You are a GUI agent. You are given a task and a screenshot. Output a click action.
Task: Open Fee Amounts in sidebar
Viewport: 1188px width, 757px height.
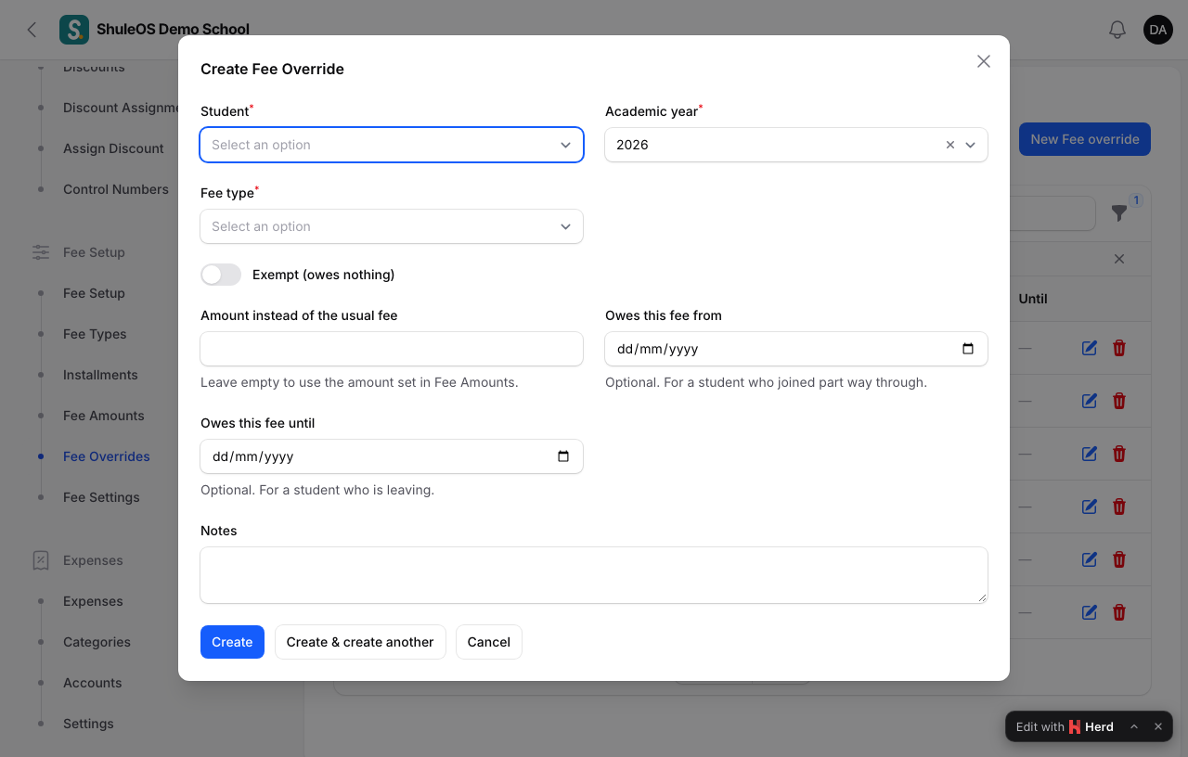pos(104,416)
